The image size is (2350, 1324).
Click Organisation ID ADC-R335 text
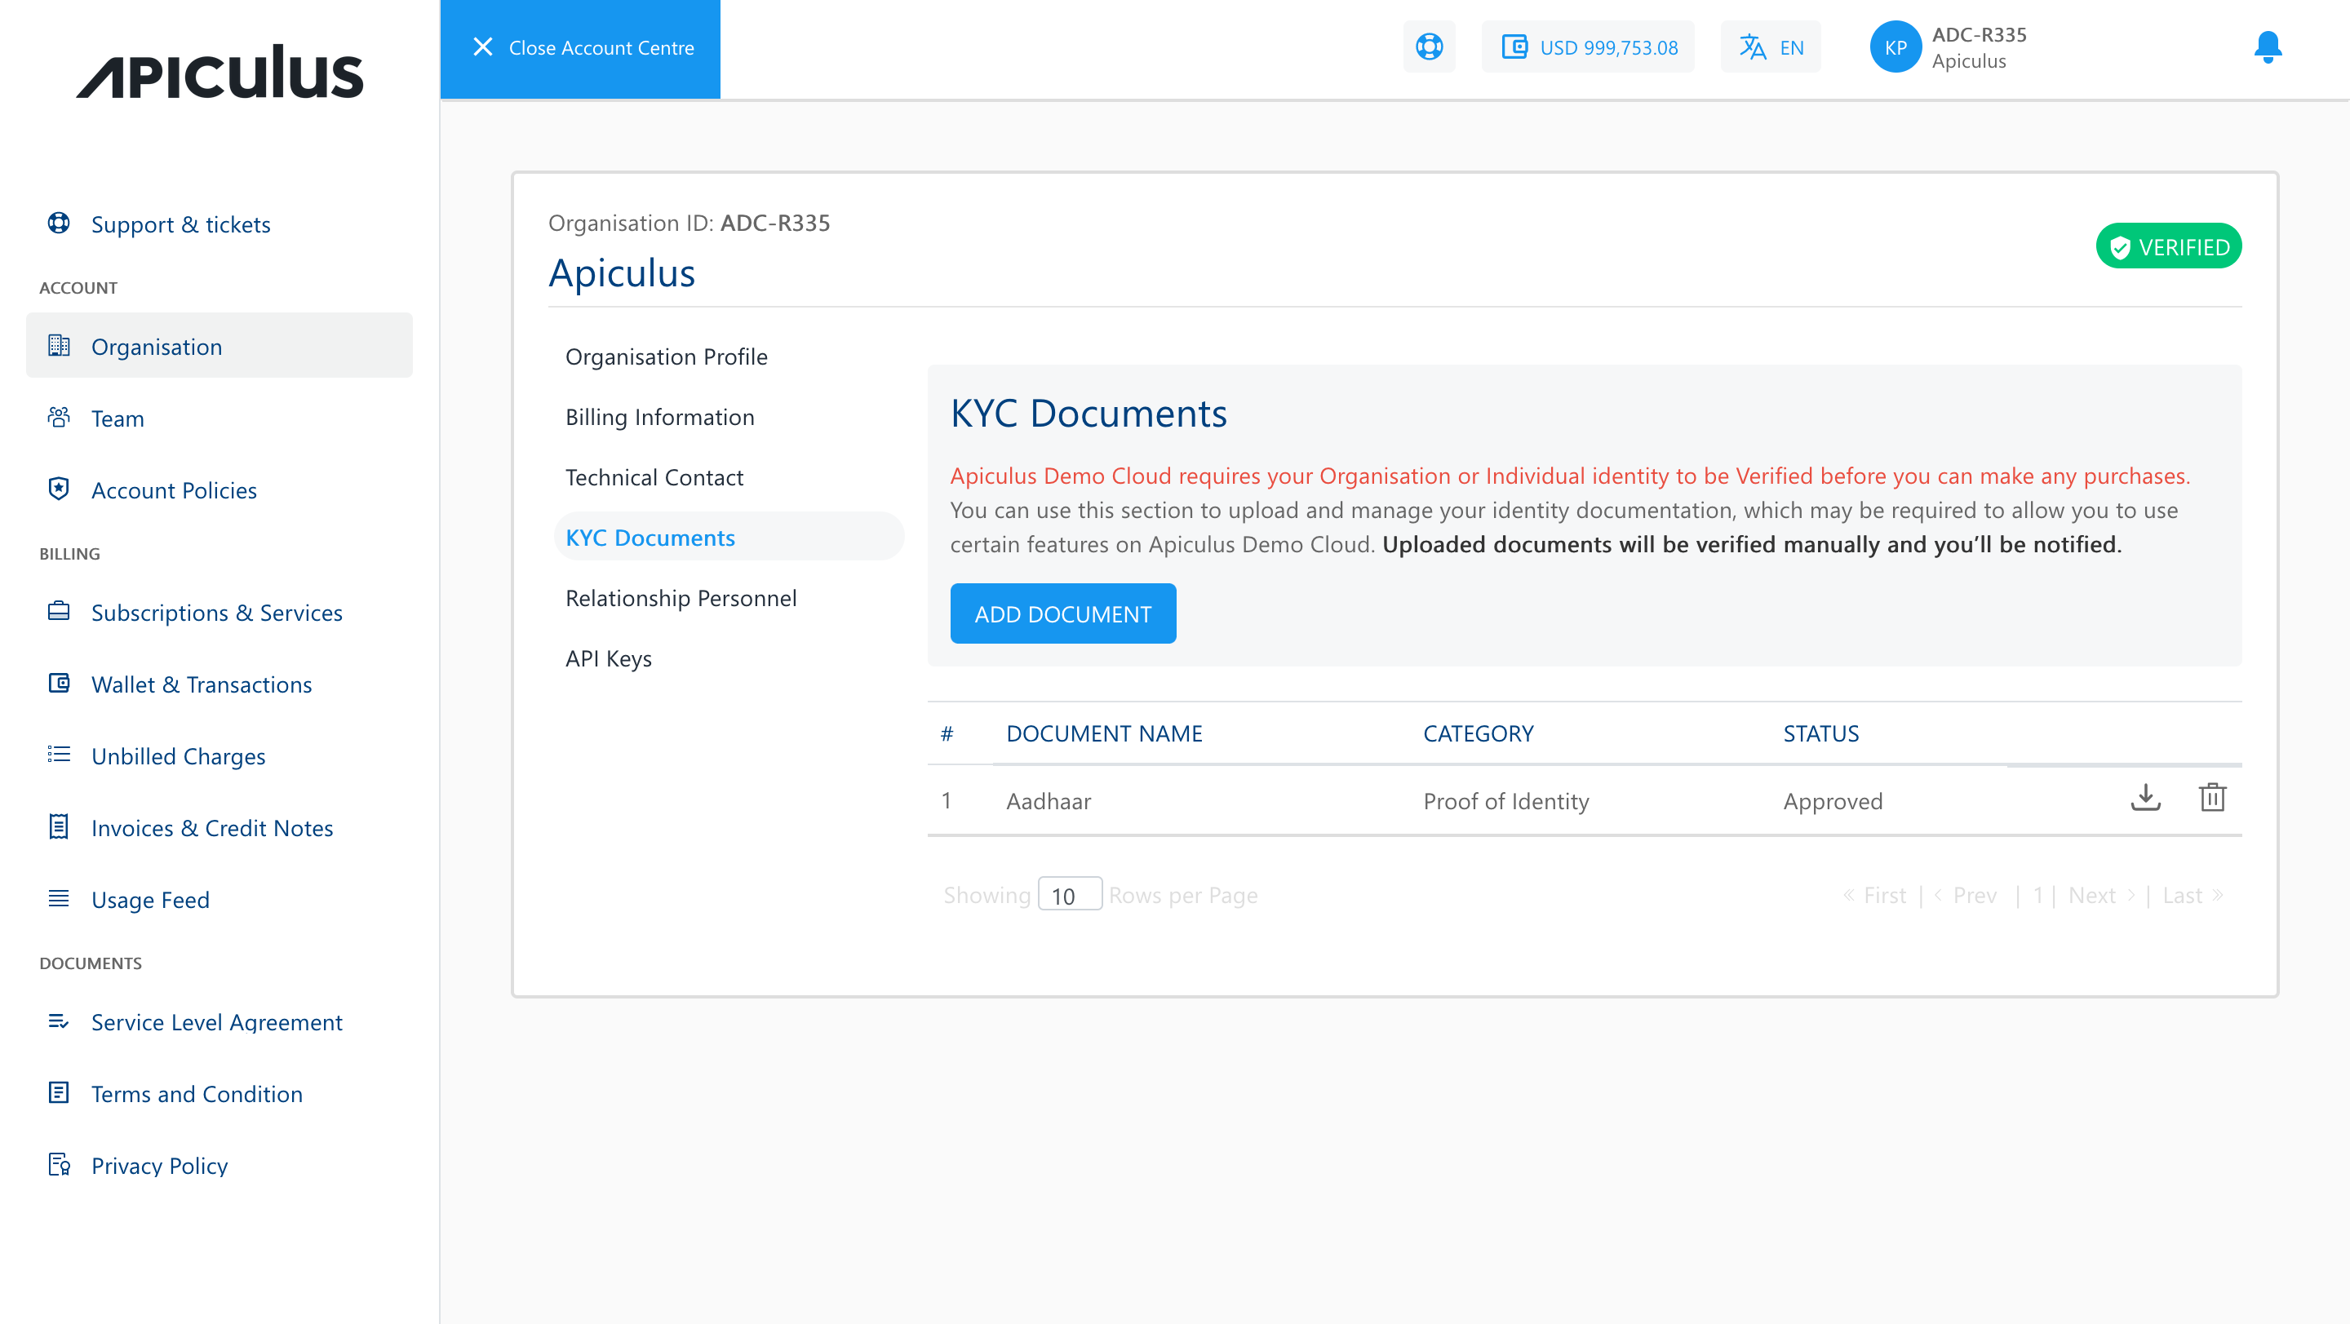click(x=689, y=224)
